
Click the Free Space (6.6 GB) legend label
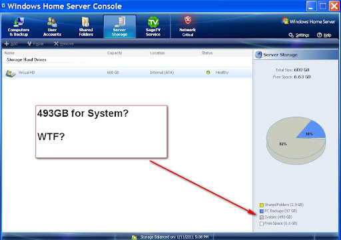[280, 223]
